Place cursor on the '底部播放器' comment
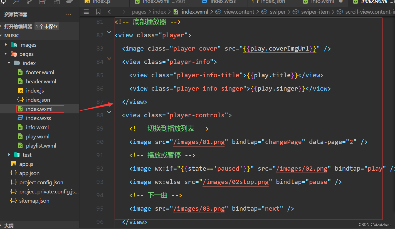The height and width of the screenshot is (229, 395). coord(149,22)
